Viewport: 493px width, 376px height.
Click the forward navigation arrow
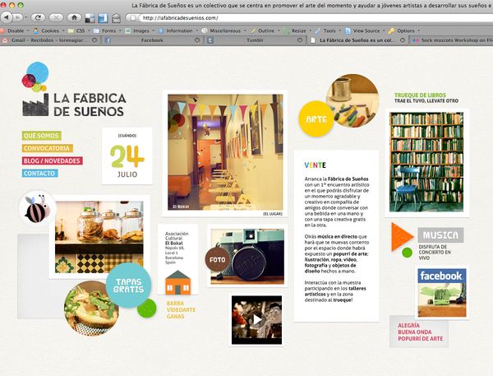coord(17,17)
